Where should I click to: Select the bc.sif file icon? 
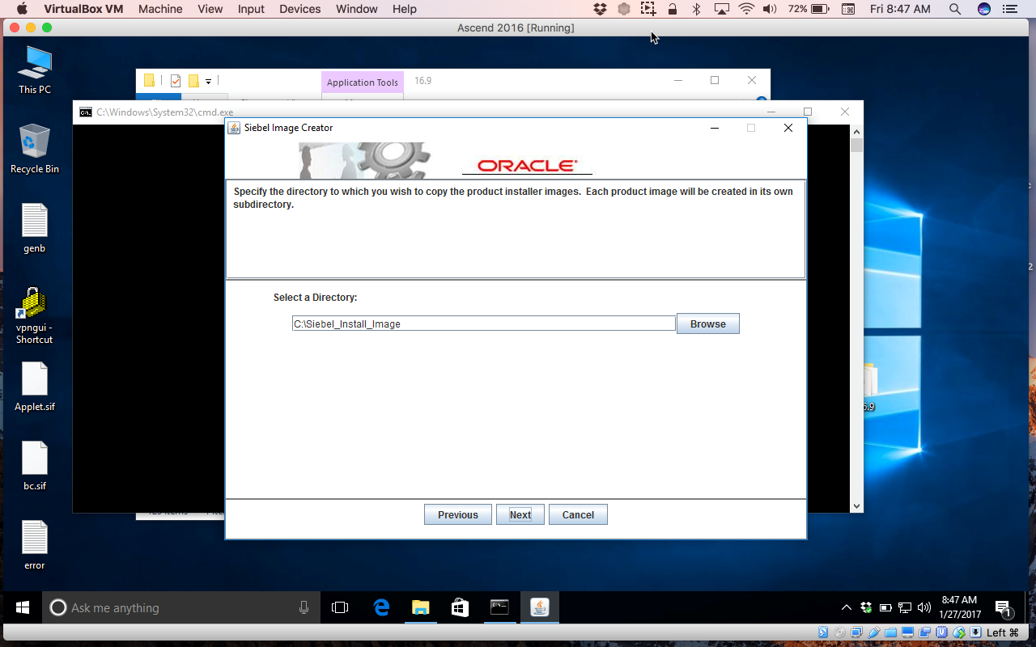coord(35,466)
